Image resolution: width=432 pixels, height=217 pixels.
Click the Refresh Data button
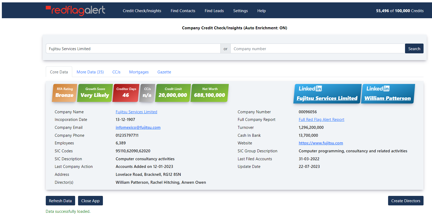point(60,201)
